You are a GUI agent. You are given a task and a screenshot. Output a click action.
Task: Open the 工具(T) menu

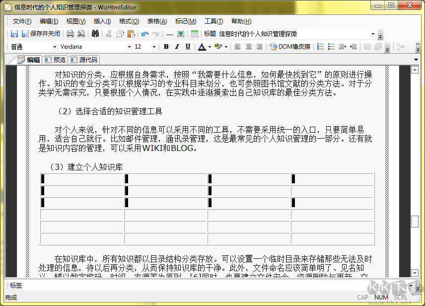(x=213, y=21)
